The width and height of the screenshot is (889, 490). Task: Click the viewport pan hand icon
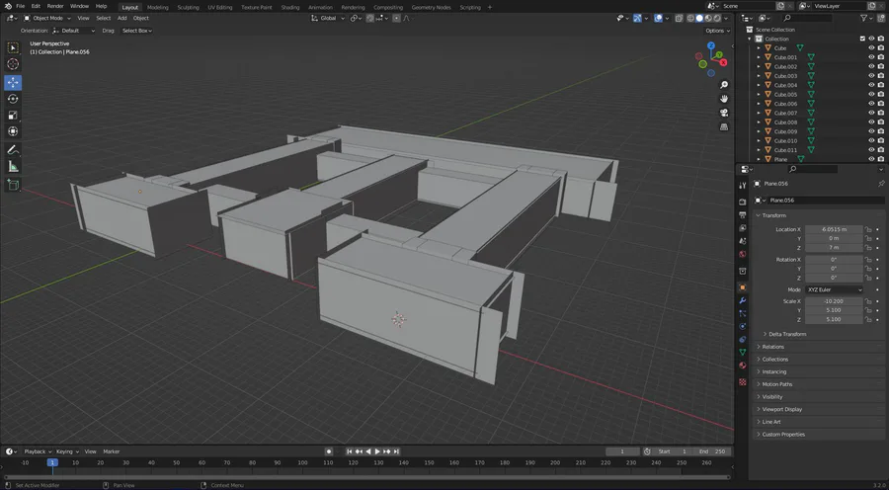[724, 99]
